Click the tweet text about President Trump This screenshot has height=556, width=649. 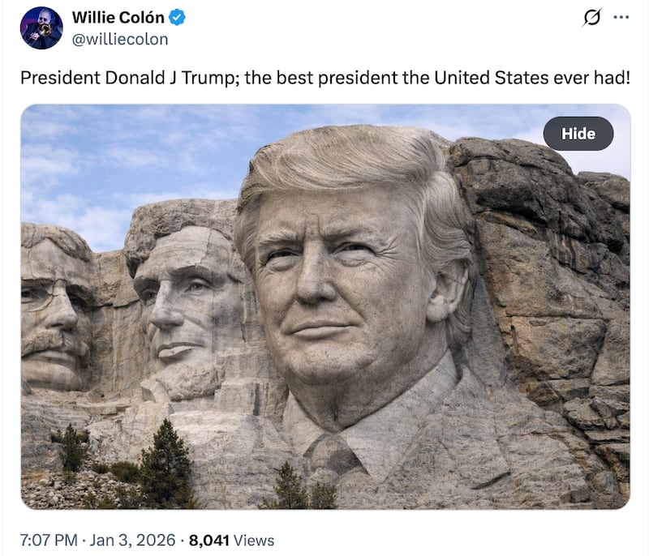point(325,78)
